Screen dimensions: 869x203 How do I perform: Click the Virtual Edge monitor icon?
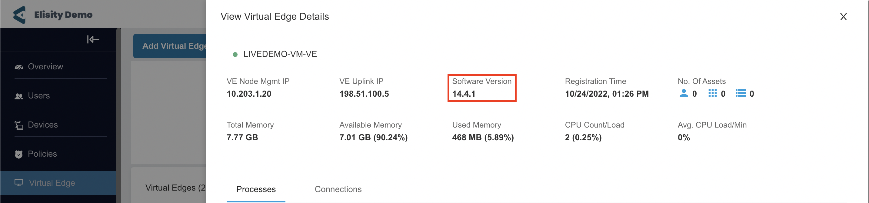[19, 183]
